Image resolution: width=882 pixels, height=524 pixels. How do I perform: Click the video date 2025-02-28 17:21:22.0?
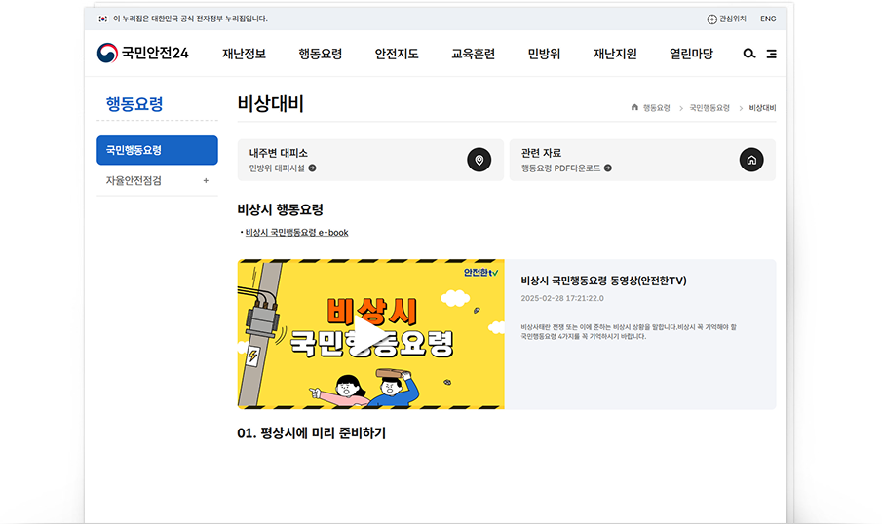click(562, 298)
